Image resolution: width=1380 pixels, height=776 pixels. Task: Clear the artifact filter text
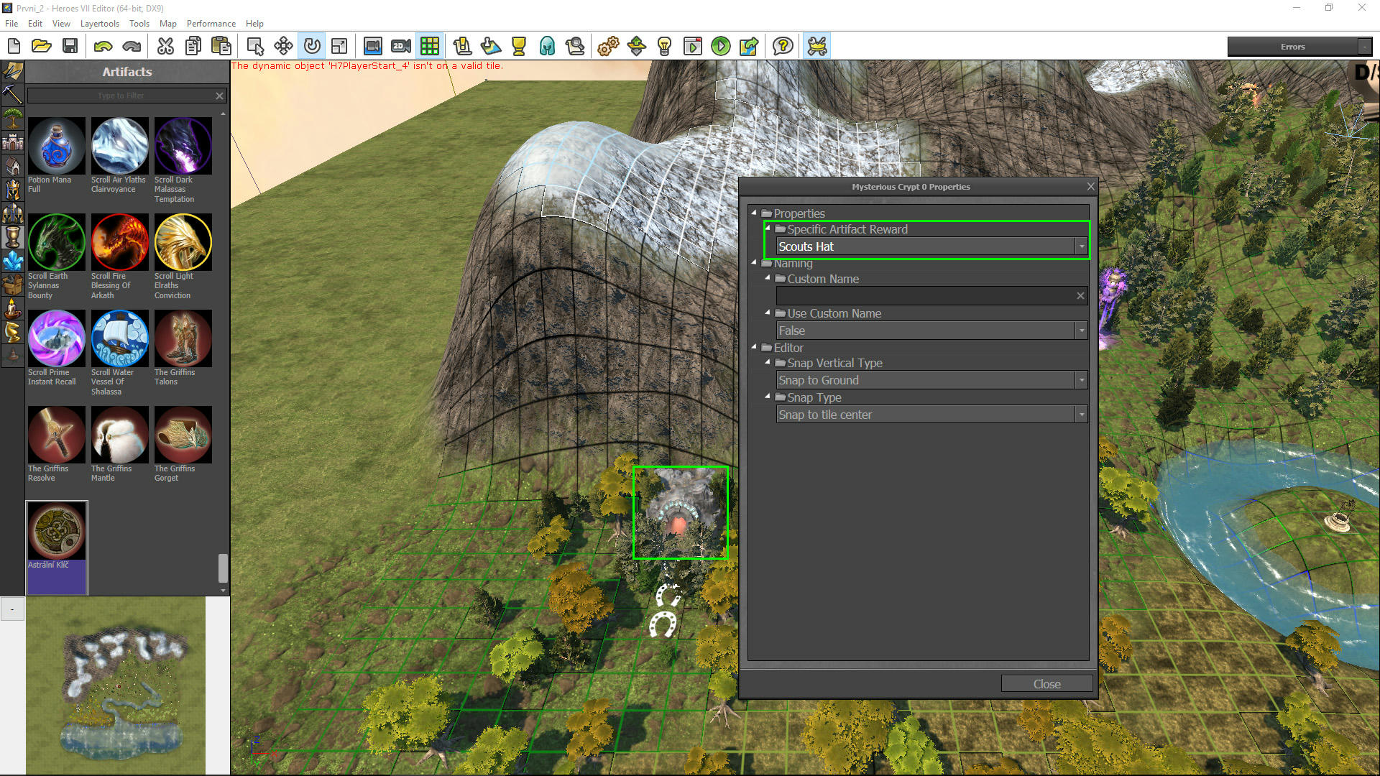pyautogui.click(x=220, y=96)
